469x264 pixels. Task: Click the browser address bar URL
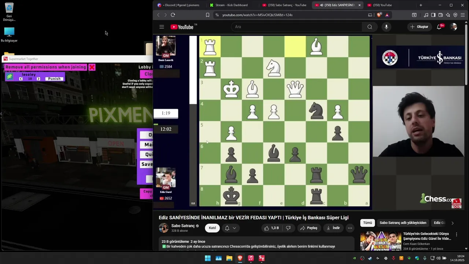point(257,15)
